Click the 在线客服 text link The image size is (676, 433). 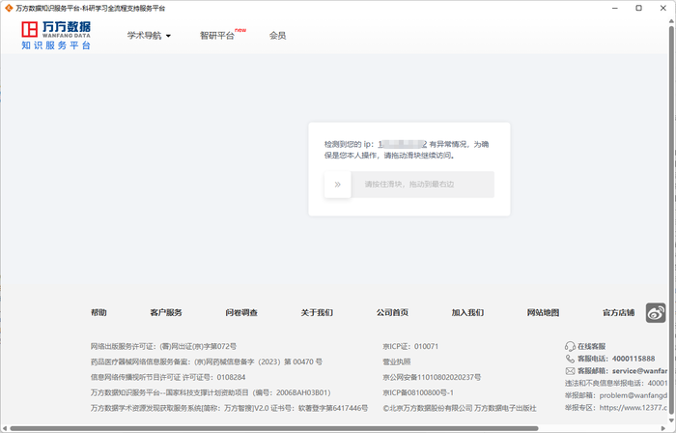(x=591, y=346)
